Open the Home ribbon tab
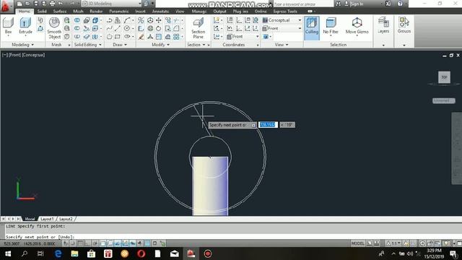462x260 pixels. click(24, 12)
